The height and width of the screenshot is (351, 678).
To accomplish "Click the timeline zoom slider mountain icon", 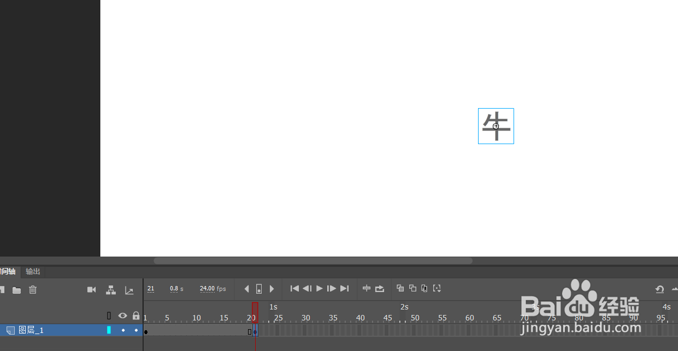I will (x=674, y=289).
